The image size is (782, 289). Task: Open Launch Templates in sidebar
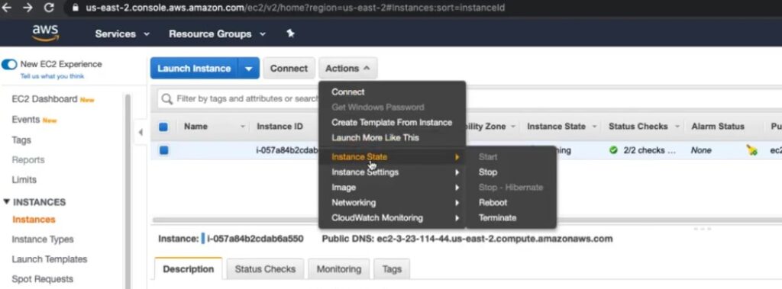(x=50, y=259)
